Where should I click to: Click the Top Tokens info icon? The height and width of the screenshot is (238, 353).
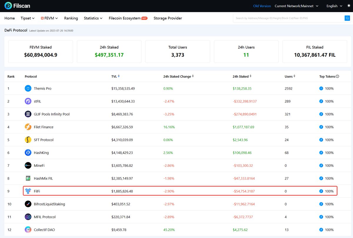click(337, 76)
